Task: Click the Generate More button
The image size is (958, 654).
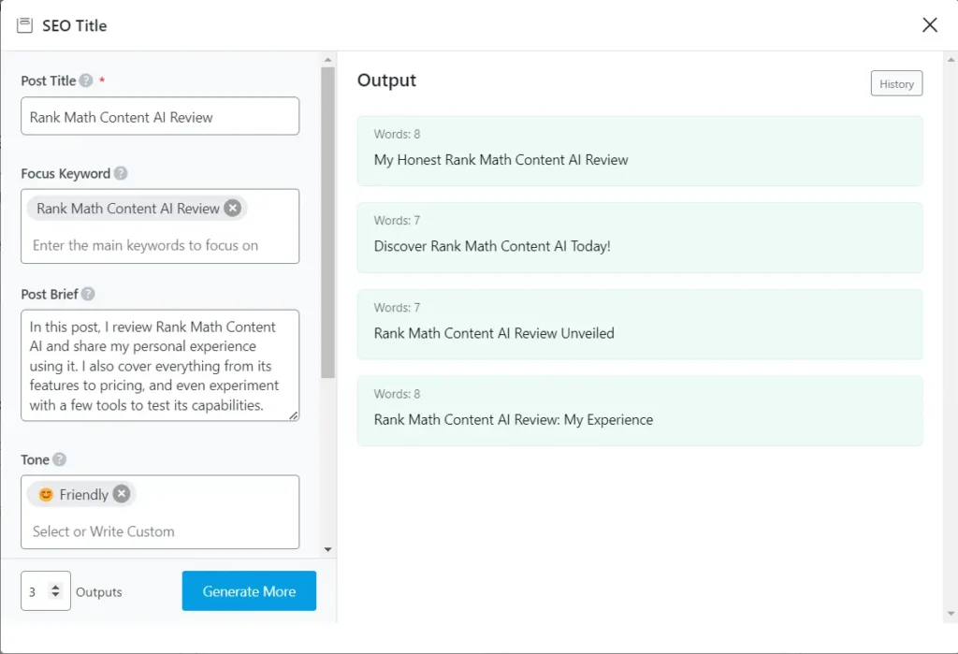Action: coord(249,591)
